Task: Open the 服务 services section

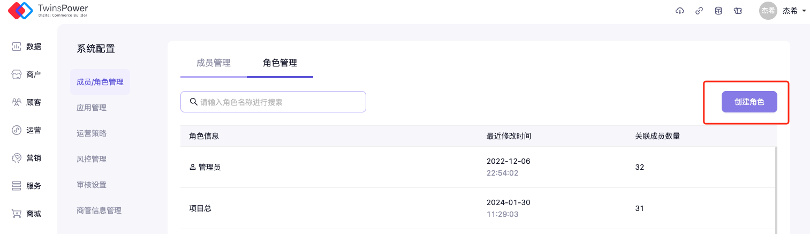Action: coord(27,186)
